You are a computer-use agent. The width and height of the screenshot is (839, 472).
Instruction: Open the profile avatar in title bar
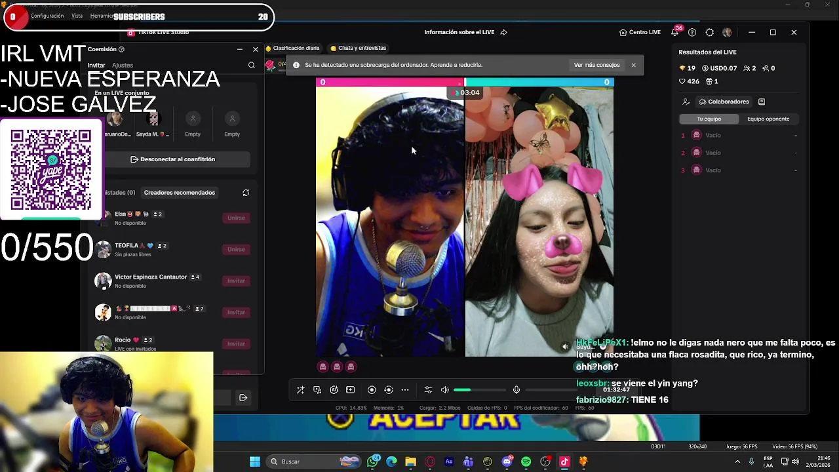(727, 32)
